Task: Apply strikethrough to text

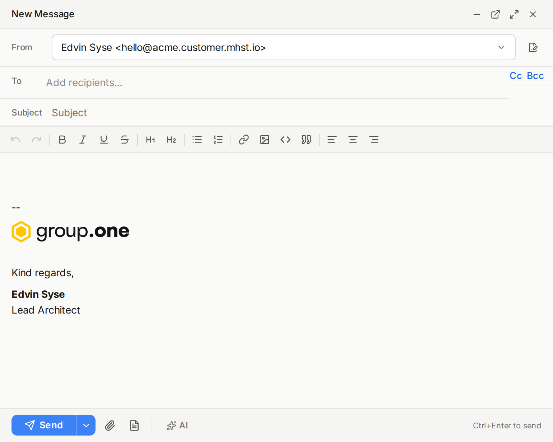Action: 125,140
